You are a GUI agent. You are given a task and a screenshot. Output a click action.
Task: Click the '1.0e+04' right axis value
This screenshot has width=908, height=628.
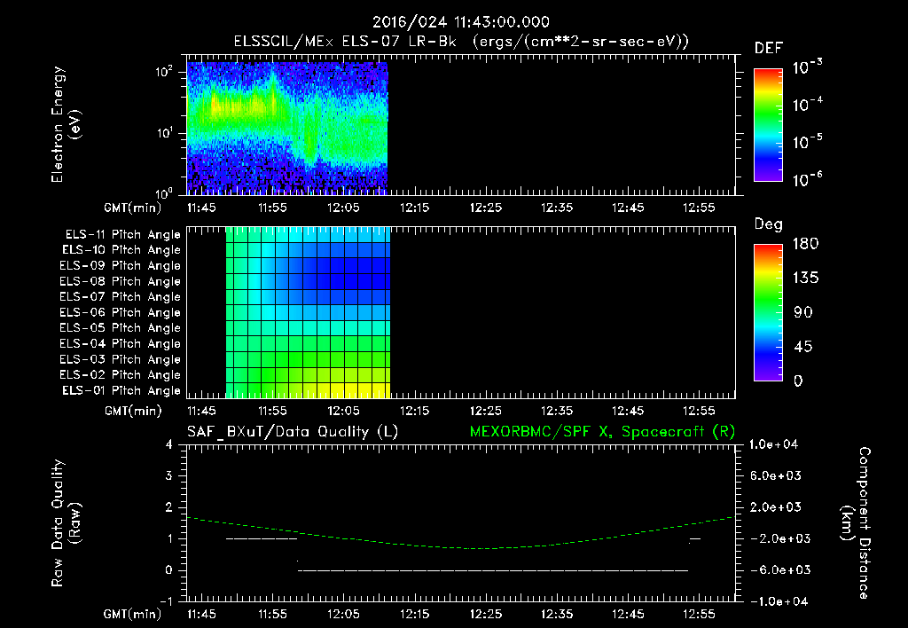click(x=773, y=444)
